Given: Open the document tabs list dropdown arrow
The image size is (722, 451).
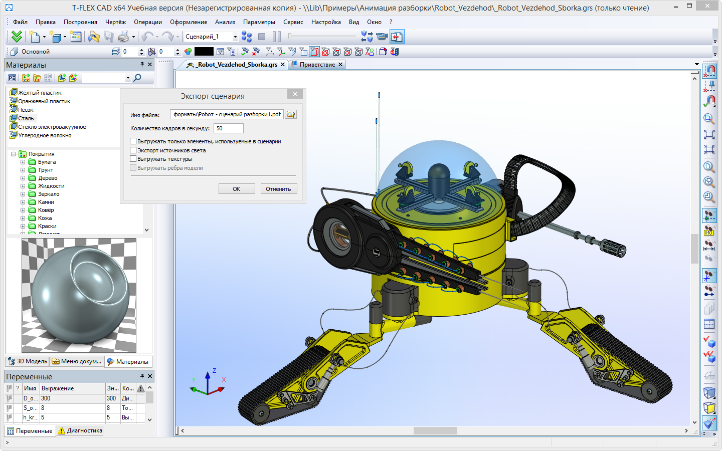Looking at the screenshot, I should 697,65.
